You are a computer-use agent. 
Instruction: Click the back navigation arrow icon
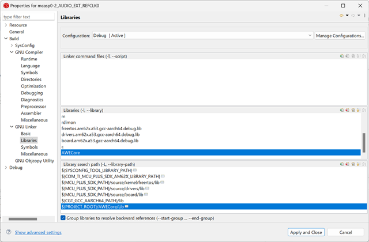[x=341, y=16]
